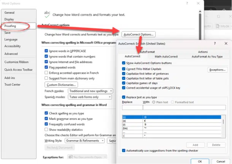Screen dimensions: 232x164
Task: Switch to the Math AutoCorrect tab
Action: 166,57
